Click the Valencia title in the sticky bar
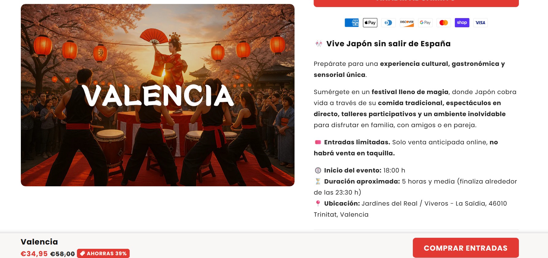Image resolution: width=548 pixels, height=258 pixels. point(39,242)
